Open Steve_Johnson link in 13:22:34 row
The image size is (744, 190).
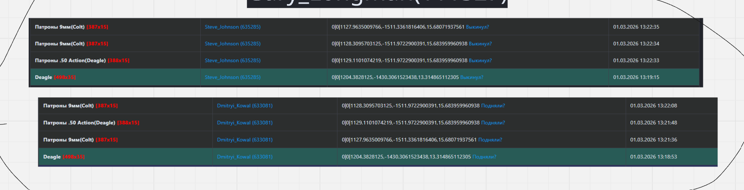[x=232, y=44]
